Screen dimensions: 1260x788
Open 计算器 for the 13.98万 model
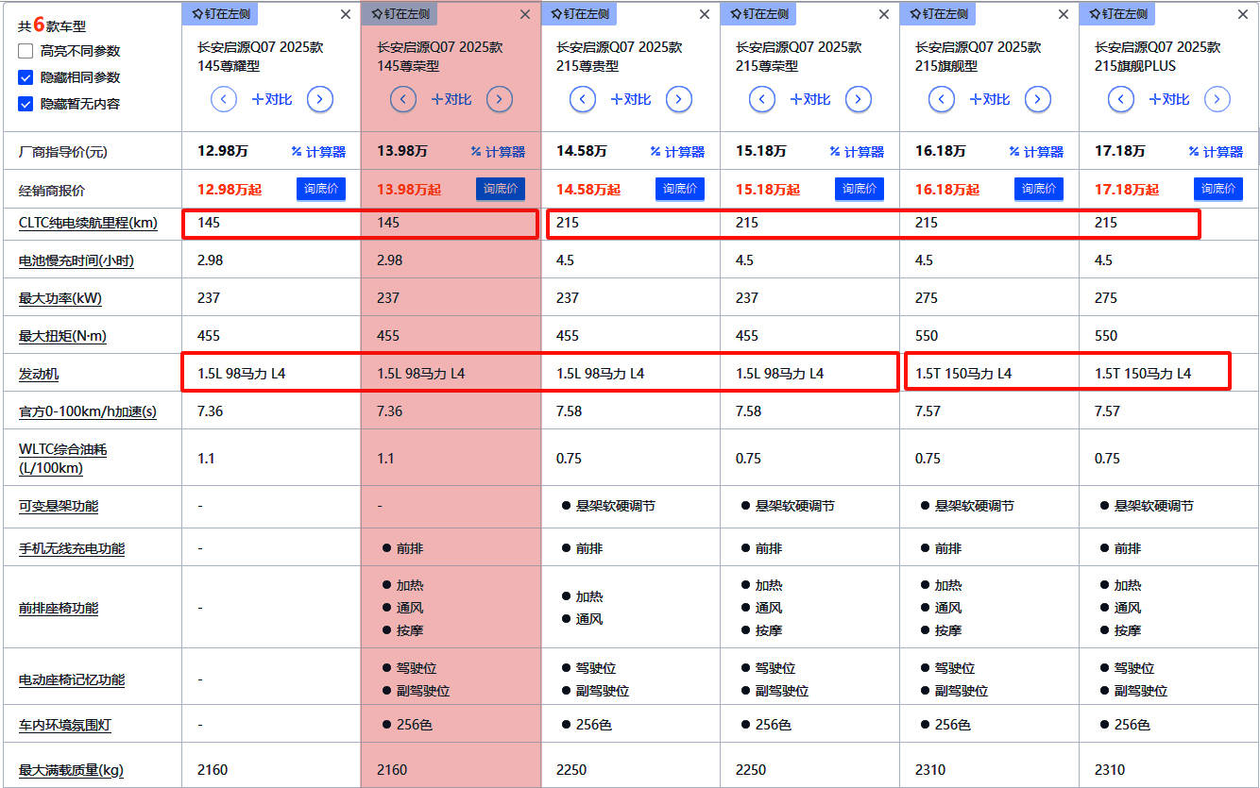(498, 151)
